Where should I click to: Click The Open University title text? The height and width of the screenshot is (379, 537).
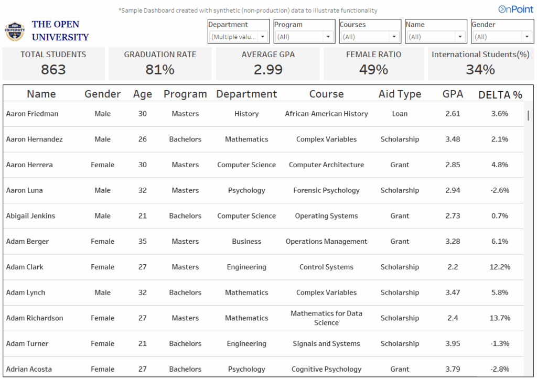coord(60,31)
